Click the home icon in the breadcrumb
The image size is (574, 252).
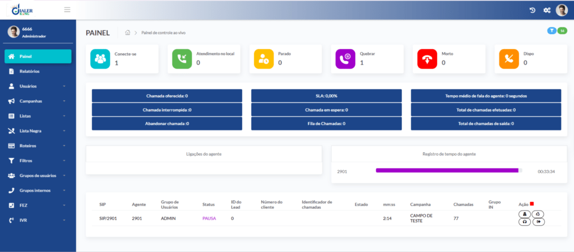(128, 32)
